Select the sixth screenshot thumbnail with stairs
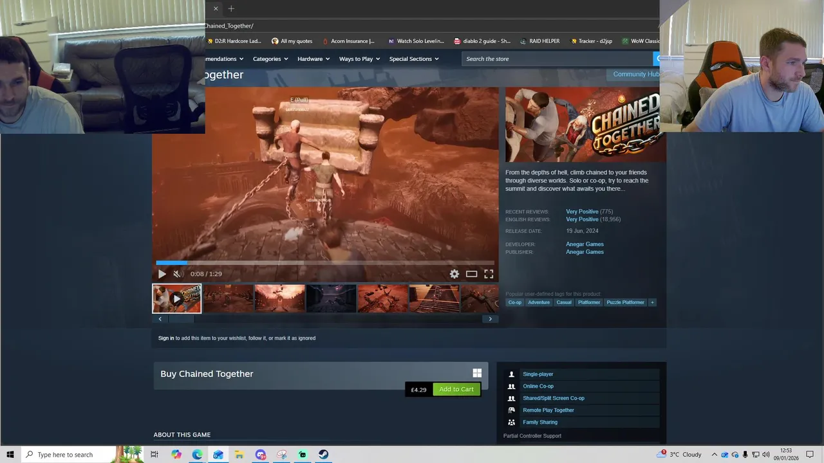 coord(434,298)
